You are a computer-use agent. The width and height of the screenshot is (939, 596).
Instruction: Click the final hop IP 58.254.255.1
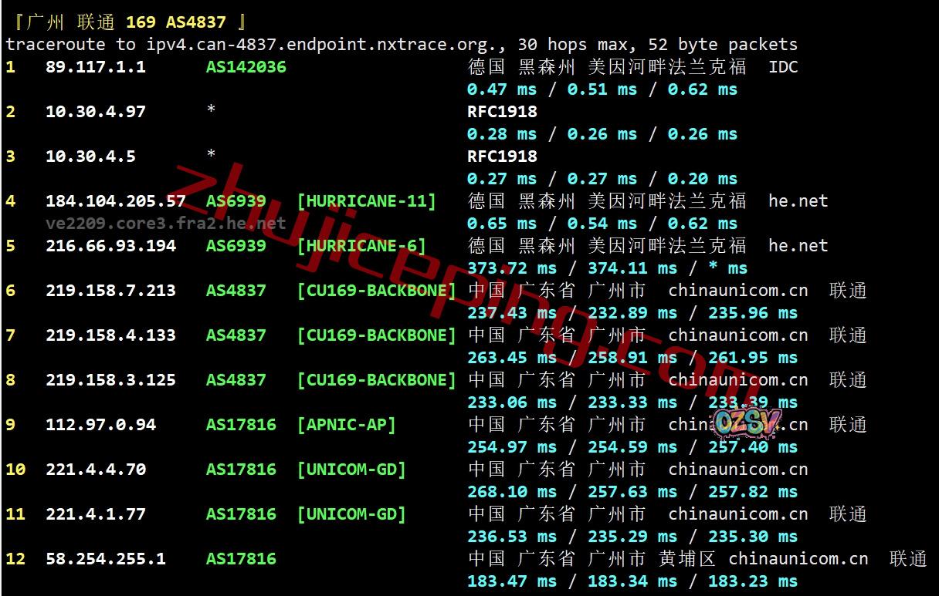(x=106, y=559)
